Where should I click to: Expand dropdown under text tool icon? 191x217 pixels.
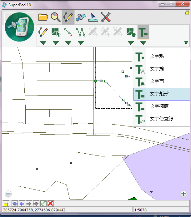(143, 43)
